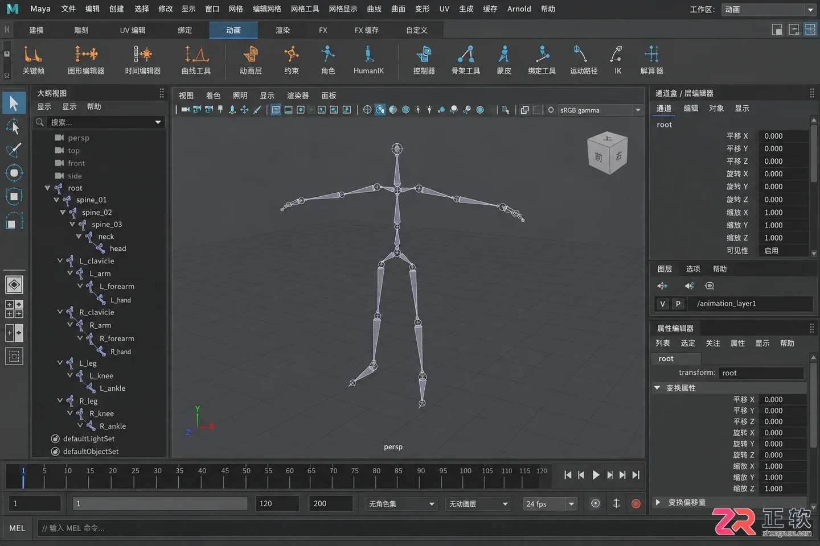The image size is (820, 546).
Task: Click the view cube in viewport
Action: [607, 153]
